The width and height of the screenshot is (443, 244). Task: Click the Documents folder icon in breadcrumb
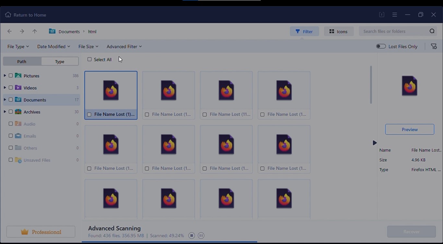coord(52,31)
